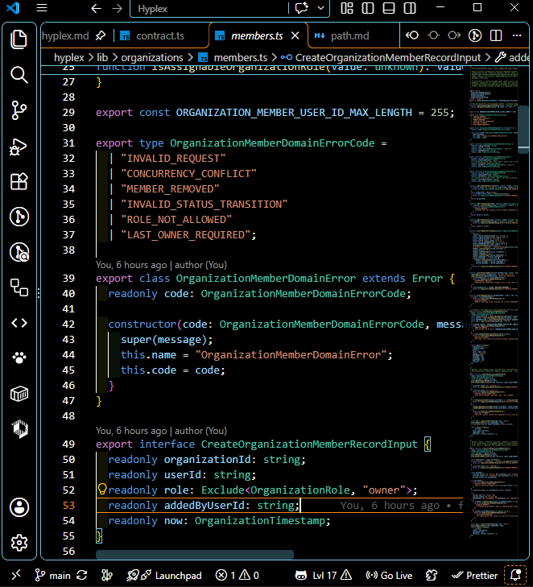Screen dimensions: 533x587
Task: Split the editor right
Action: pyautogui.click(x=496, y=35)
